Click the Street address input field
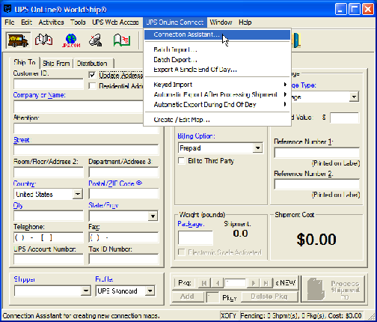 [x=86, y=150]
